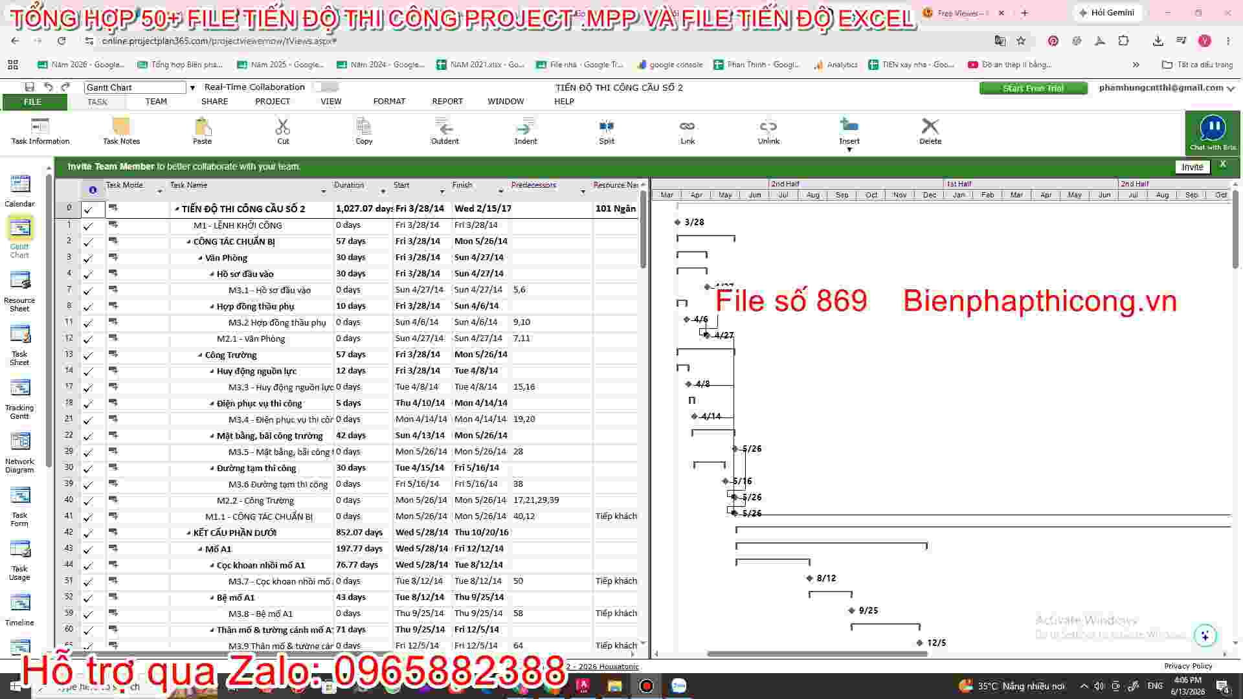This screenshot has height=699, width=1243.
Task: Toggle checkmark for M1 - LỆNH KHỞI CÔNG row
Action: point(89,226)
